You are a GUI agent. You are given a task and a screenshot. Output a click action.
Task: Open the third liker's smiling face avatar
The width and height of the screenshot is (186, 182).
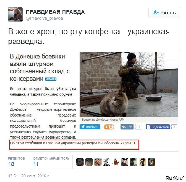tap(98, 162)
